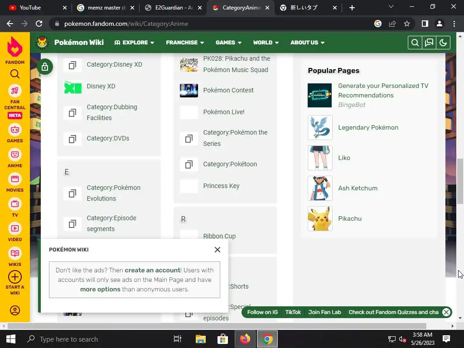464x348 pixels.
Task: Reload the page with refresh button
Action: point(39,24)
